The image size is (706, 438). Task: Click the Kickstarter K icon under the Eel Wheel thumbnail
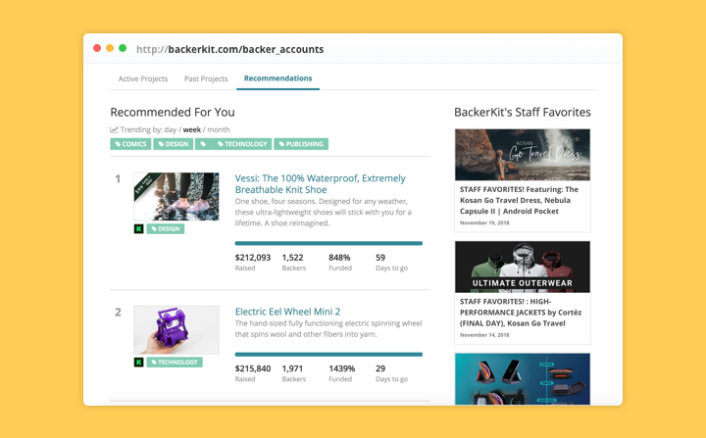[138, 362]
